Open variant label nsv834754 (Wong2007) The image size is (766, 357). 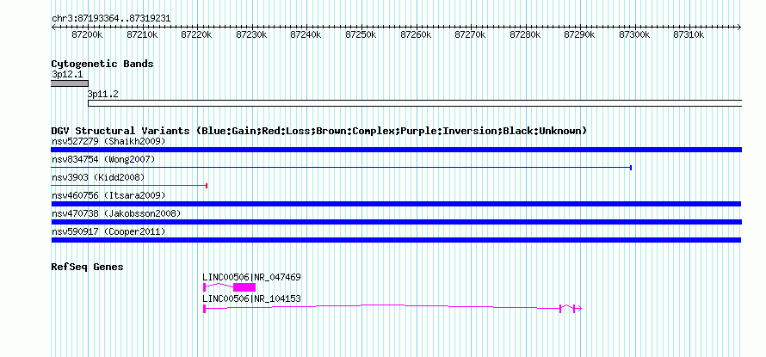click(x=103, y=159)
